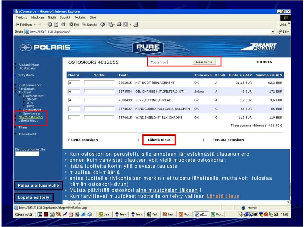Click the Refresh page icon
This screenshot has height=227, width=304.
click(x=56, y=24)
